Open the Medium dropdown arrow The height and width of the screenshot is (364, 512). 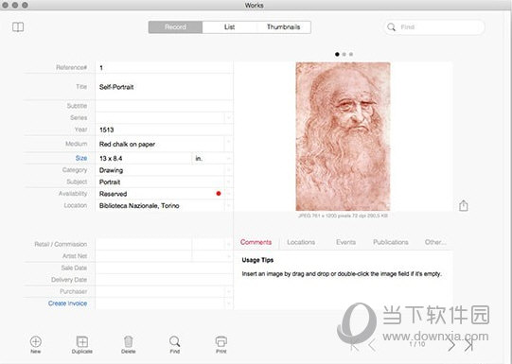point(229,143)
